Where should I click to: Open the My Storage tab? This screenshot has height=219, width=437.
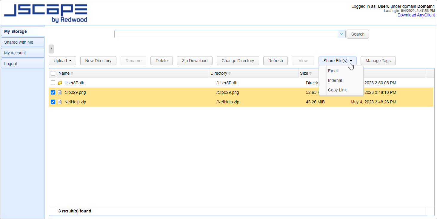(23, 31)
